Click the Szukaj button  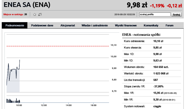pyautogui.click(x=176, y=14)
